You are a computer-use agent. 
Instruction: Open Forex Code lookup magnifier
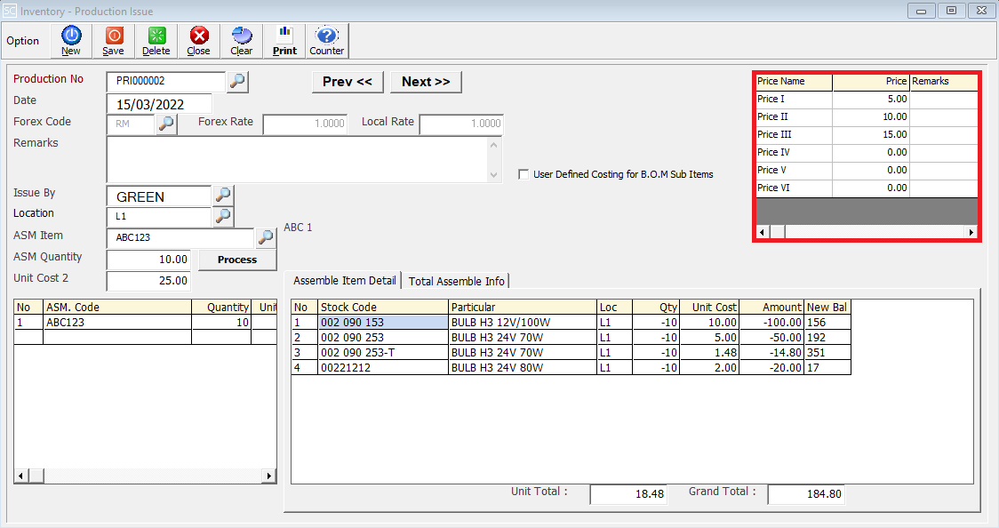[166, 124]
